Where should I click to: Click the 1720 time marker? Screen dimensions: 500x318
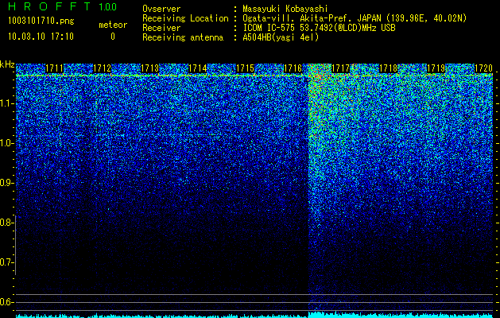(484, 68)
